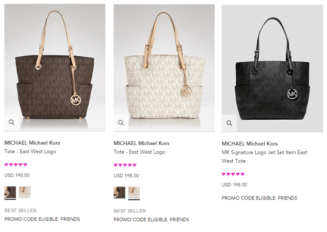
Task: Click brand name above first Tote - East West Logo
Action: [32, 143]
